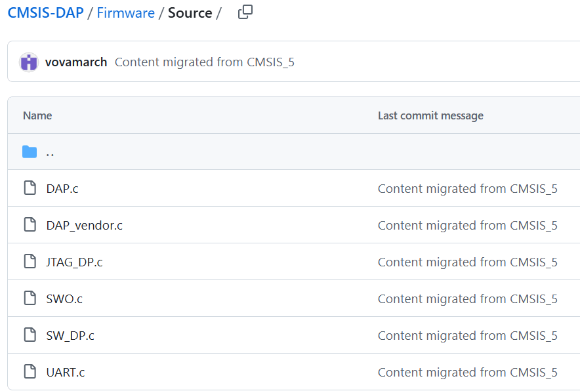This screenshot has height=391, width=580.
Task: Open the latest commit message at top
Action: (204, 62)
